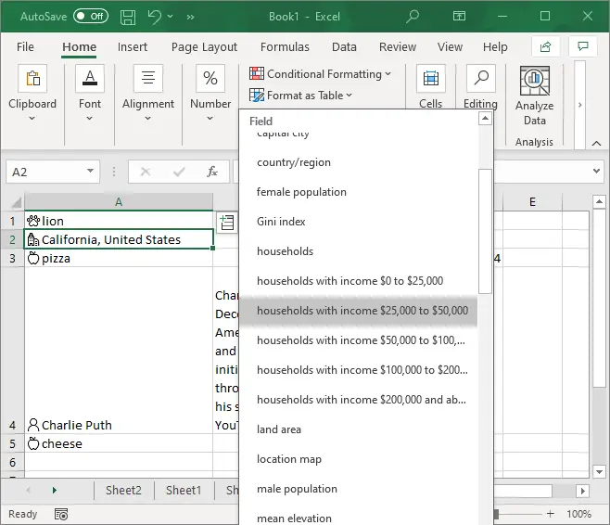Select column E header
Viewport: 610px width, 525px height.
[x=532, y=202]
